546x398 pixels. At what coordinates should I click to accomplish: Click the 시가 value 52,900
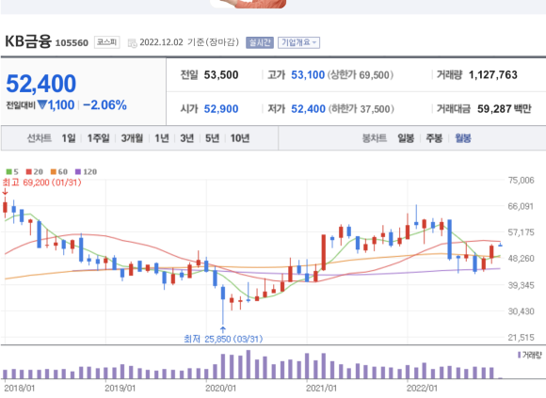221,109
